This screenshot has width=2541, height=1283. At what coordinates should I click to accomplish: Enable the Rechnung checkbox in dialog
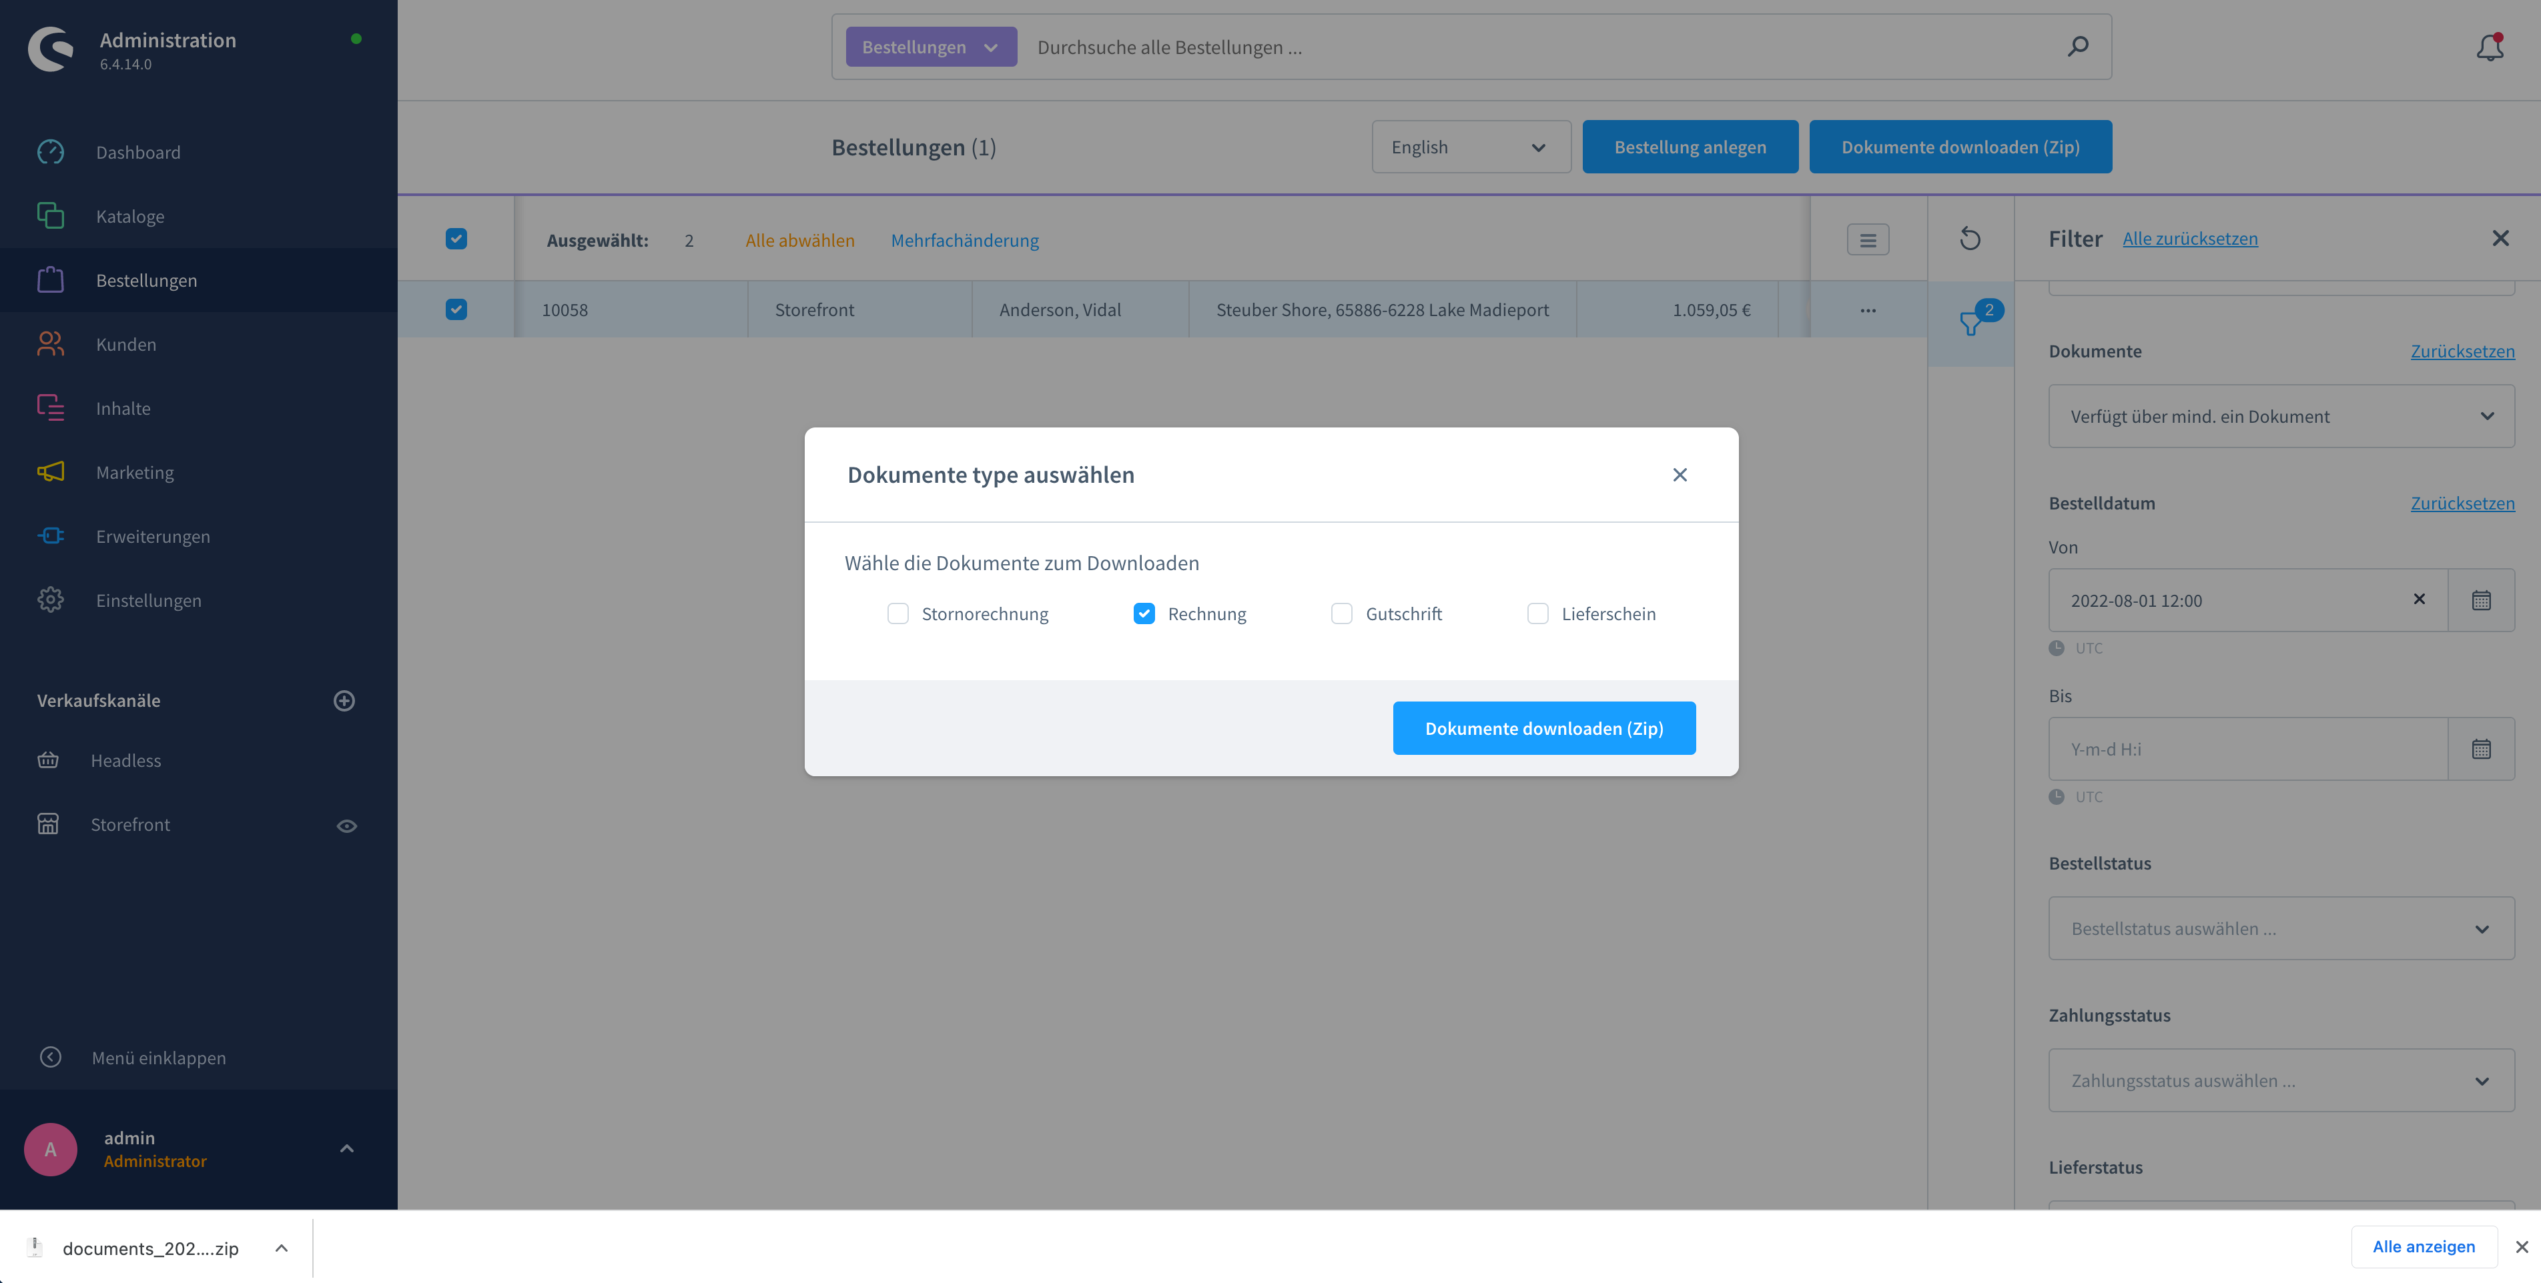coord(1144,612)
